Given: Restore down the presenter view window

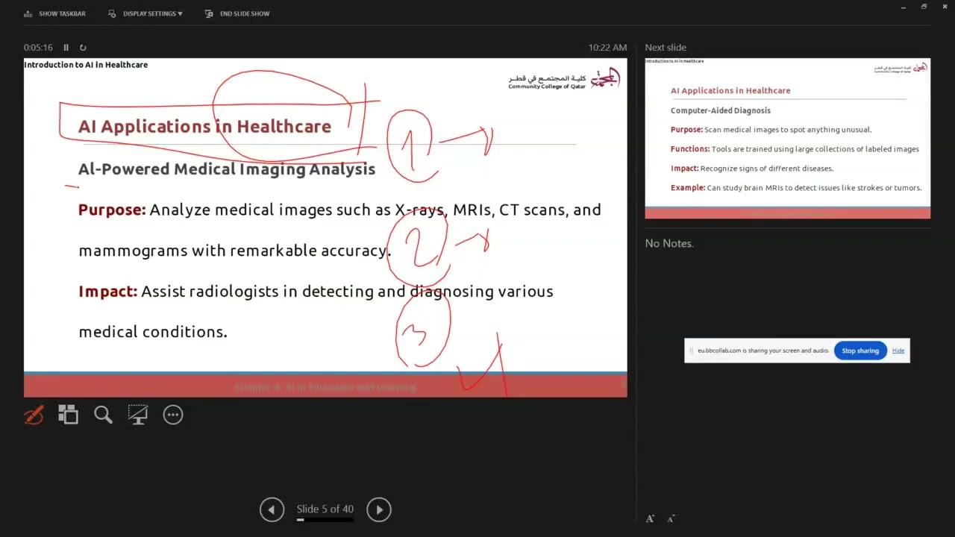Looking at the screenshot, I should (924, 7).
